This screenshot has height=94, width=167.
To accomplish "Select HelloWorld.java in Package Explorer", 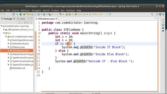I will pos(20,44).
